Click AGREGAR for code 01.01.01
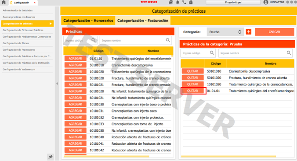Image resolution: width=297 pixels, height=161 pixels. pyautogui.click(x=76, y=59)
